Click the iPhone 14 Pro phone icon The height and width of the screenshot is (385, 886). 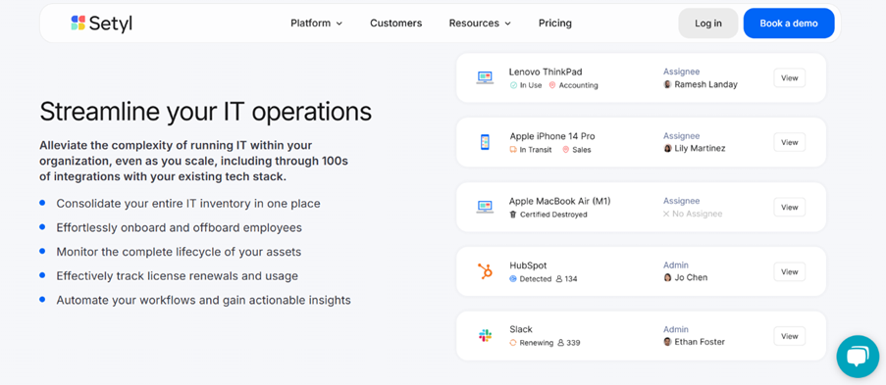pos(485,142)
